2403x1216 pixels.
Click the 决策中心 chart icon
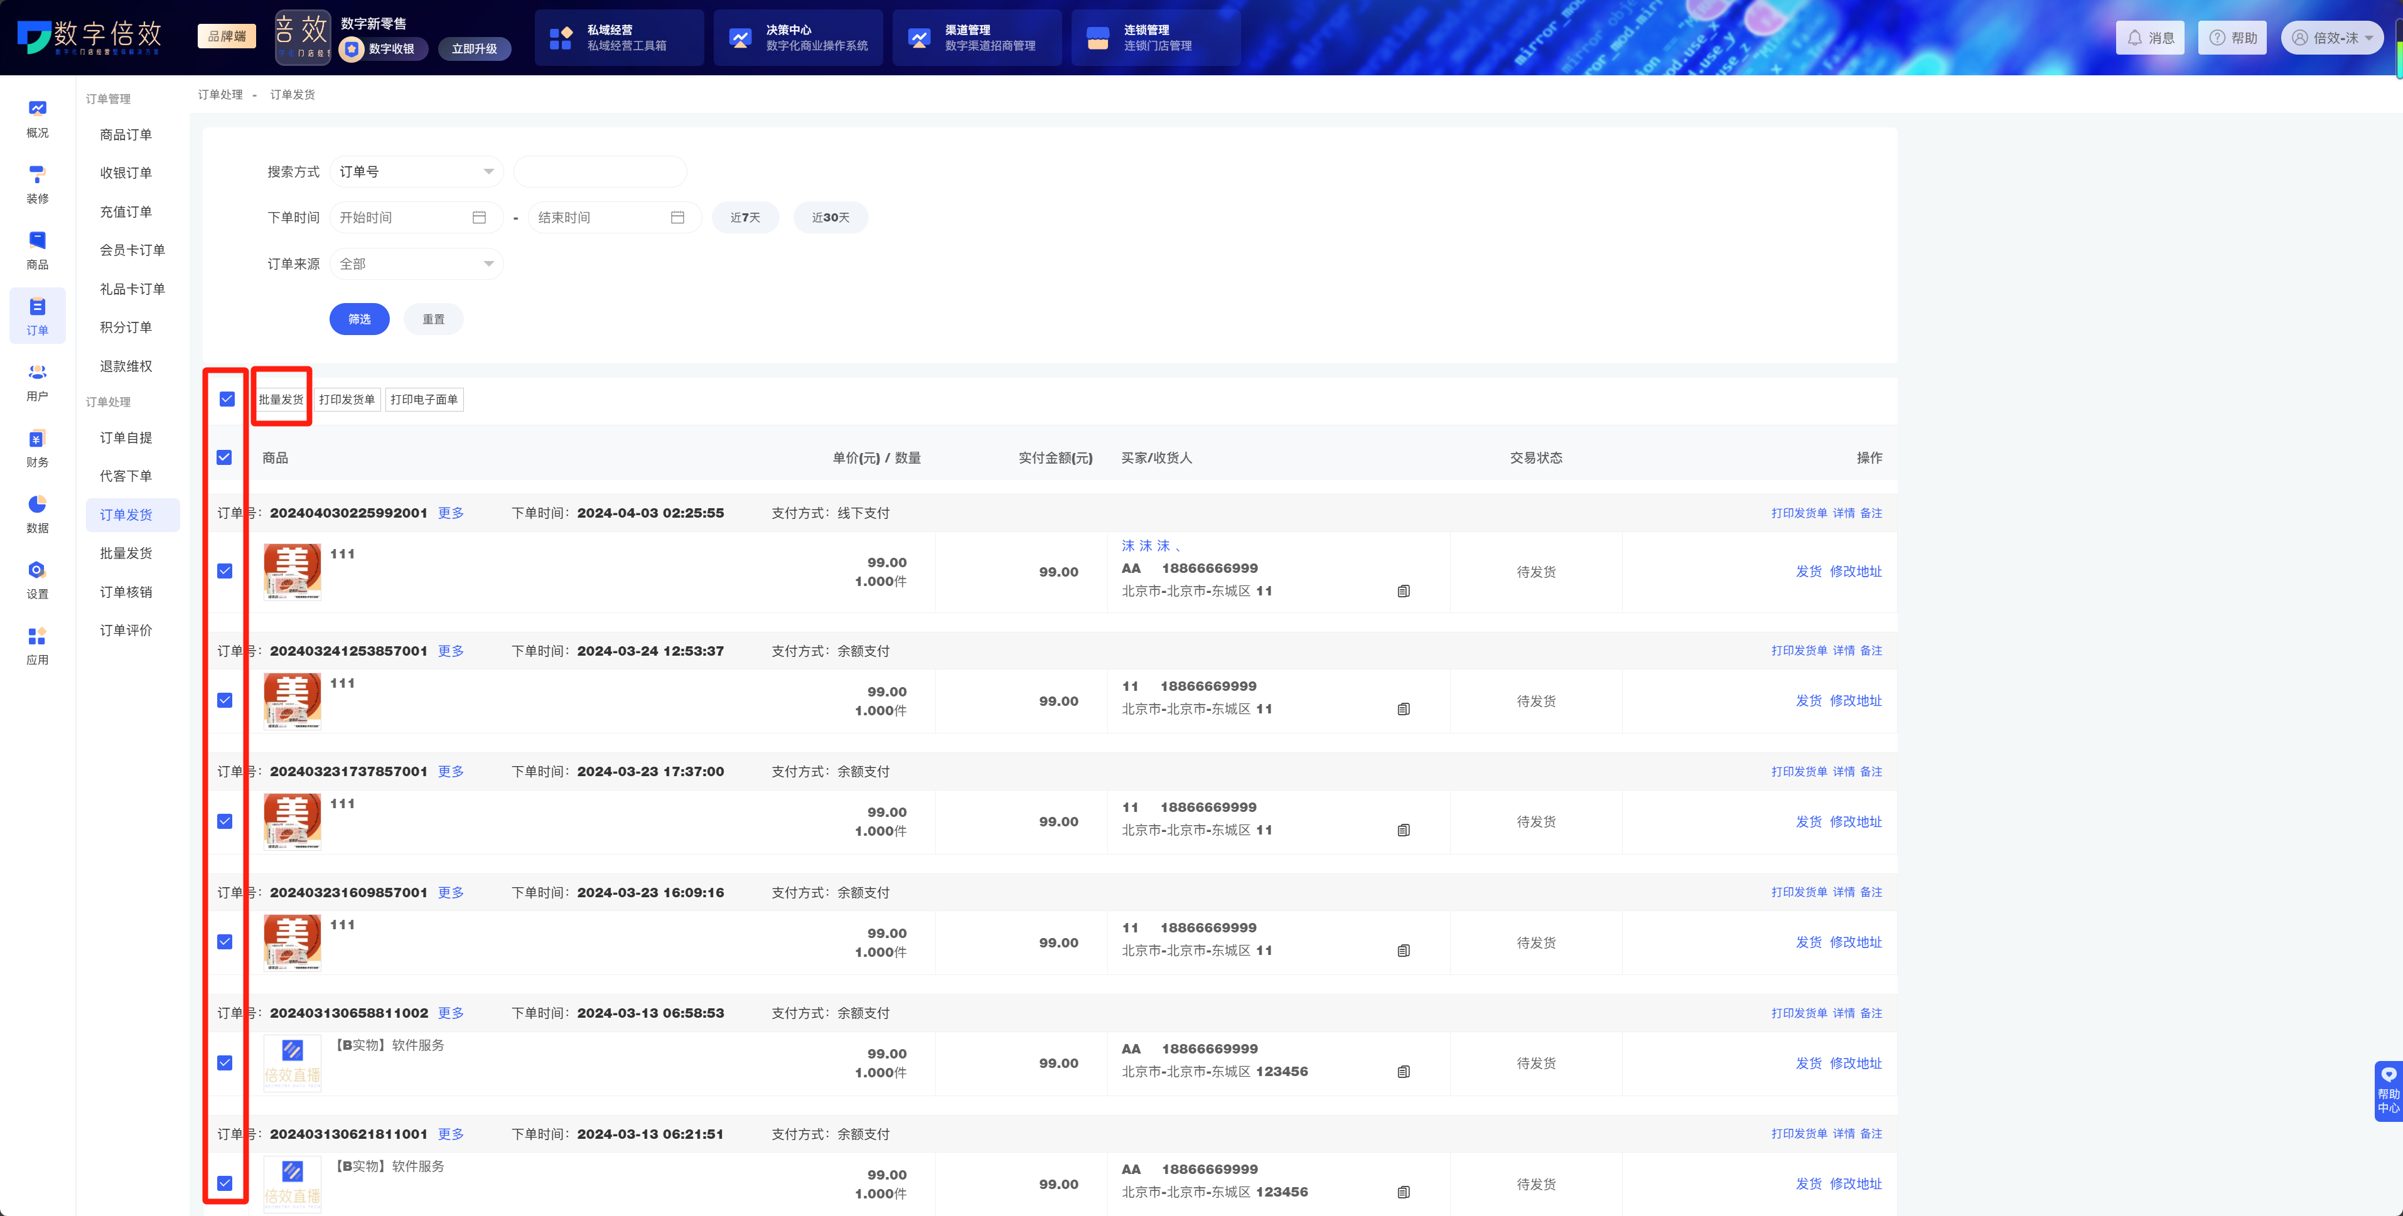pyautogui.click(x=739, y=38)
